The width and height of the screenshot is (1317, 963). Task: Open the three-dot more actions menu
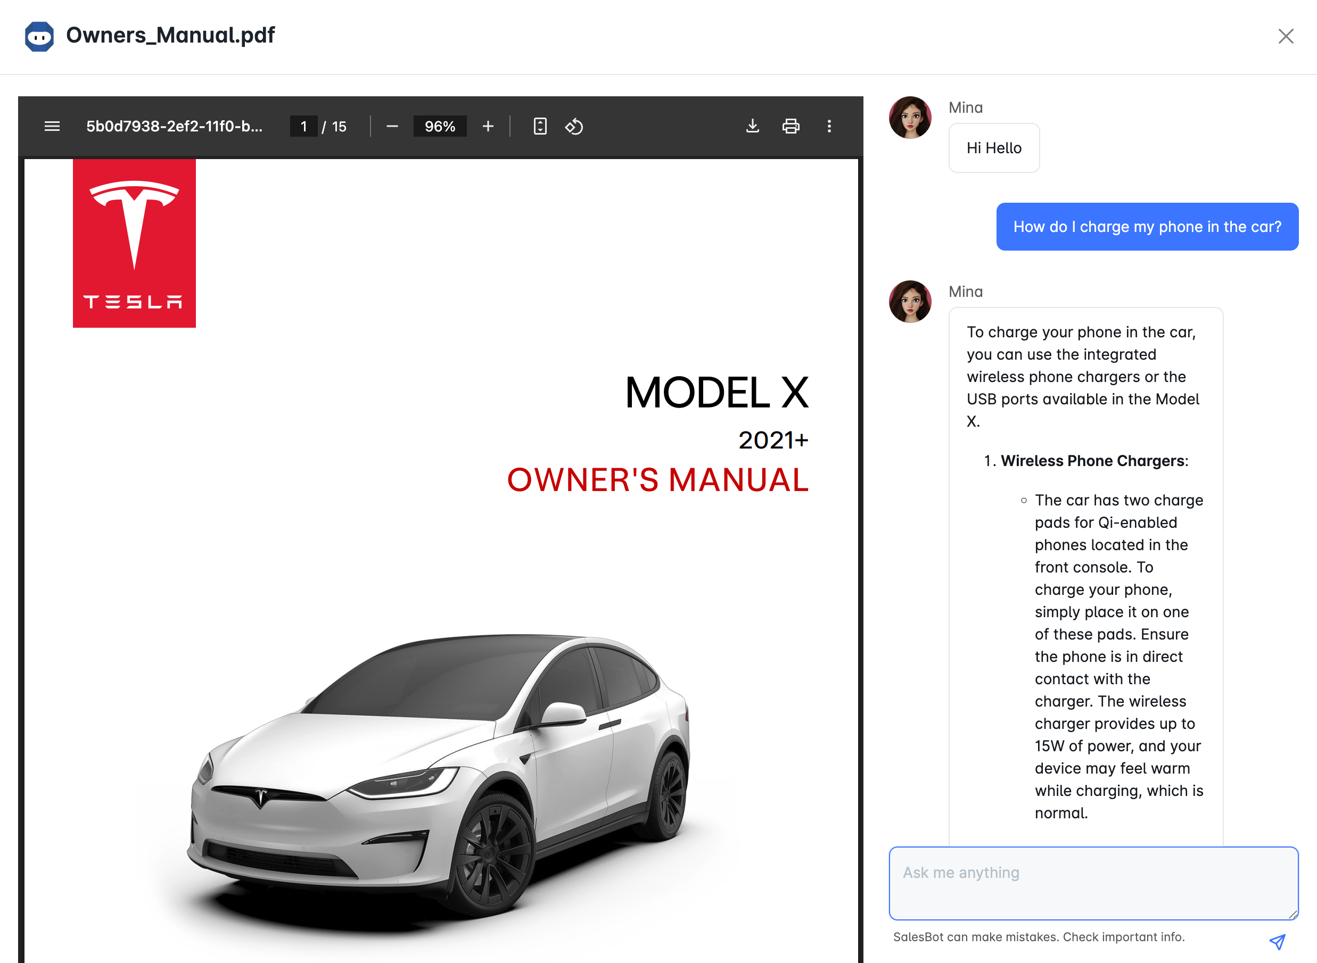829,127
